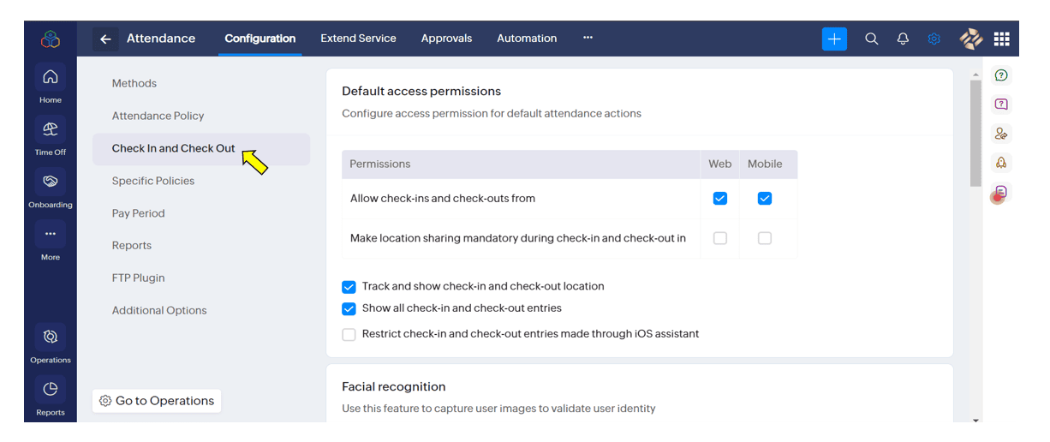This screenshot has width=1050, height=442.
Task: Select Attendance Policy in left menu
Action: click(x=158, y=116)
